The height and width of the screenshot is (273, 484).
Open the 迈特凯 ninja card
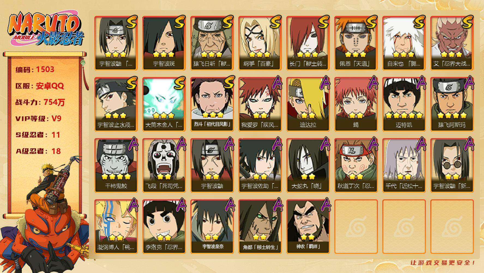pyautogui.click(x=404, y=104)
